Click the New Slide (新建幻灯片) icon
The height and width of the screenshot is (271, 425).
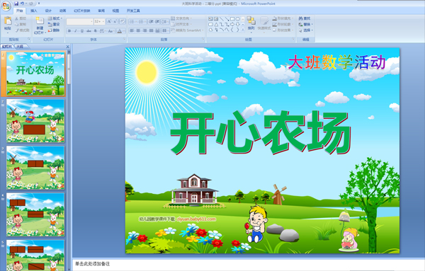[40, 21]
